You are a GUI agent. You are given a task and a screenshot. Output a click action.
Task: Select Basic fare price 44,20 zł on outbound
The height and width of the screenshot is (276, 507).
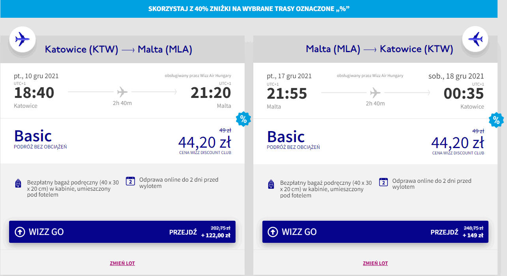click(x=204, y=142)
